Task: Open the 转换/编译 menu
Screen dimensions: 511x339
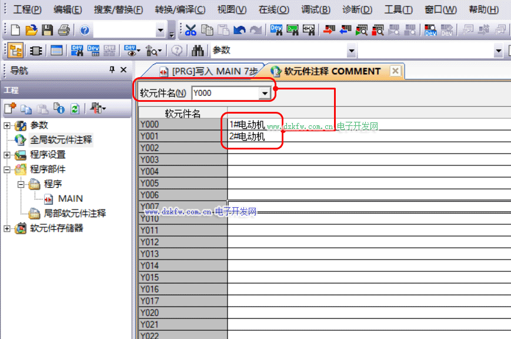Action: (180, 9)
